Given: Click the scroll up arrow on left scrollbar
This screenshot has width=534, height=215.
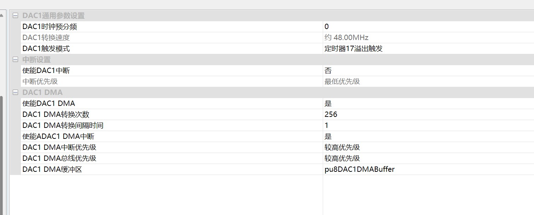Looking at the screenshot, I should point(1,16).
